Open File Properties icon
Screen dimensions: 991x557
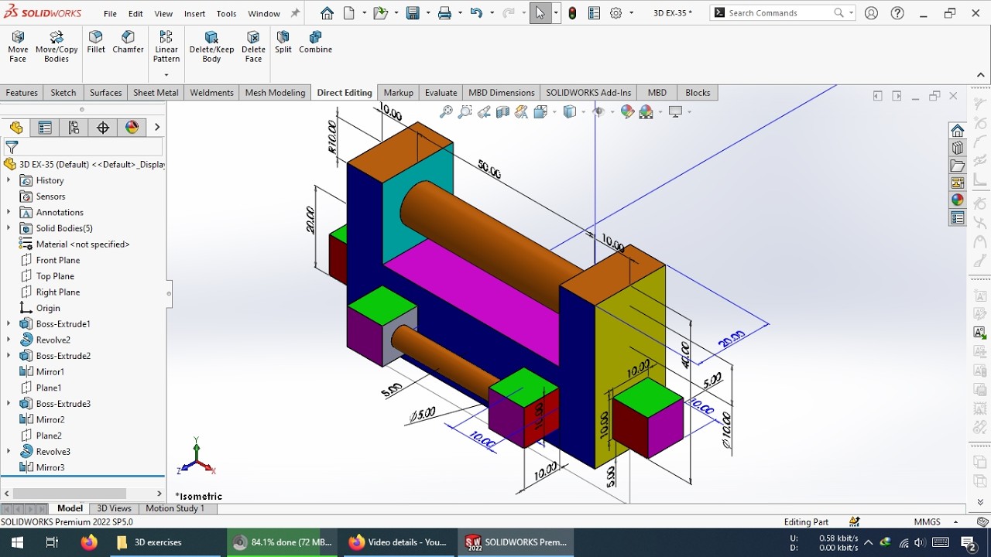click(594, 13)
